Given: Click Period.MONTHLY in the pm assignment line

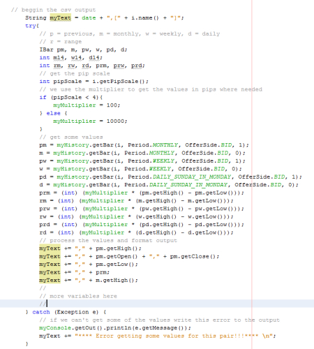Looking at the screenshot, I should tap(153, 145).
